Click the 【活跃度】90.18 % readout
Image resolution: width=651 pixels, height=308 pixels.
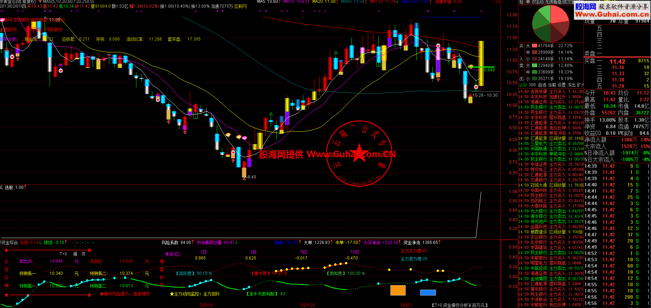[194, 273]
